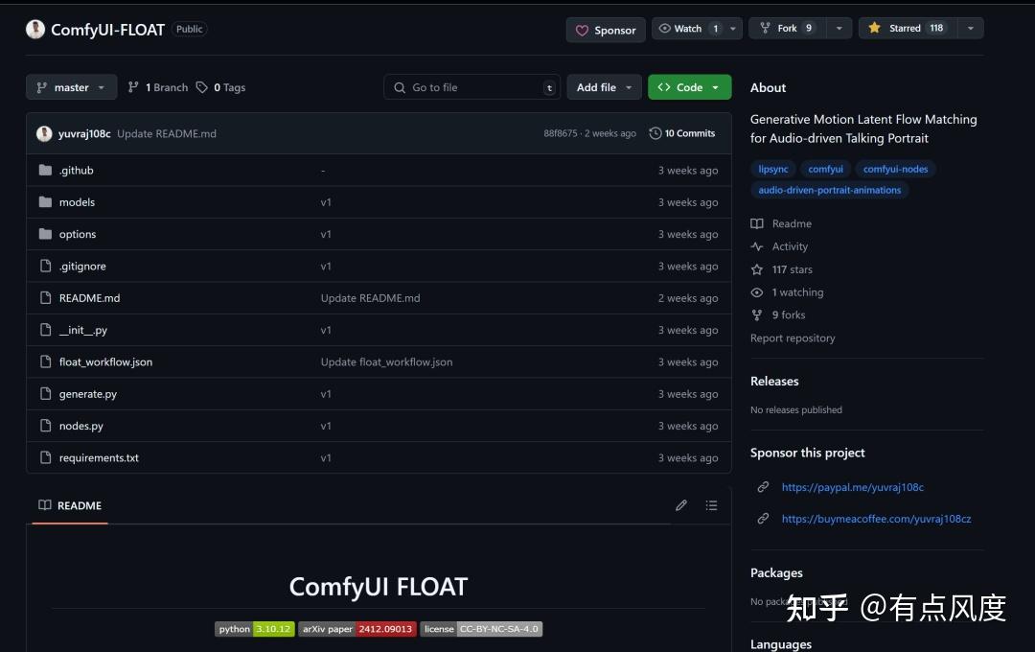The height and width of the screenshot is (652, 1035).
Task: Open the master branch dropdown
Action: [x=71, y=87]
